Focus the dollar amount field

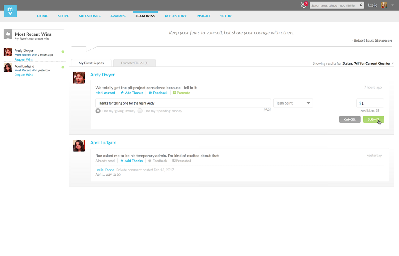tap(370, 103)
